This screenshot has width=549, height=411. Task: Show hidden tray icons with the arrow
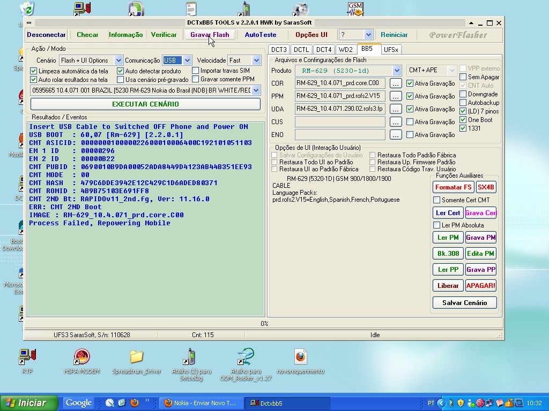(441, 404)
